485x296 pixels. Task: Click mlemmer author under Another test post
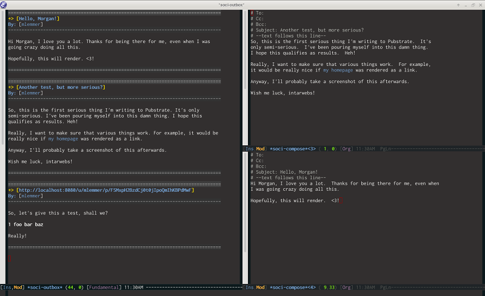31,93
